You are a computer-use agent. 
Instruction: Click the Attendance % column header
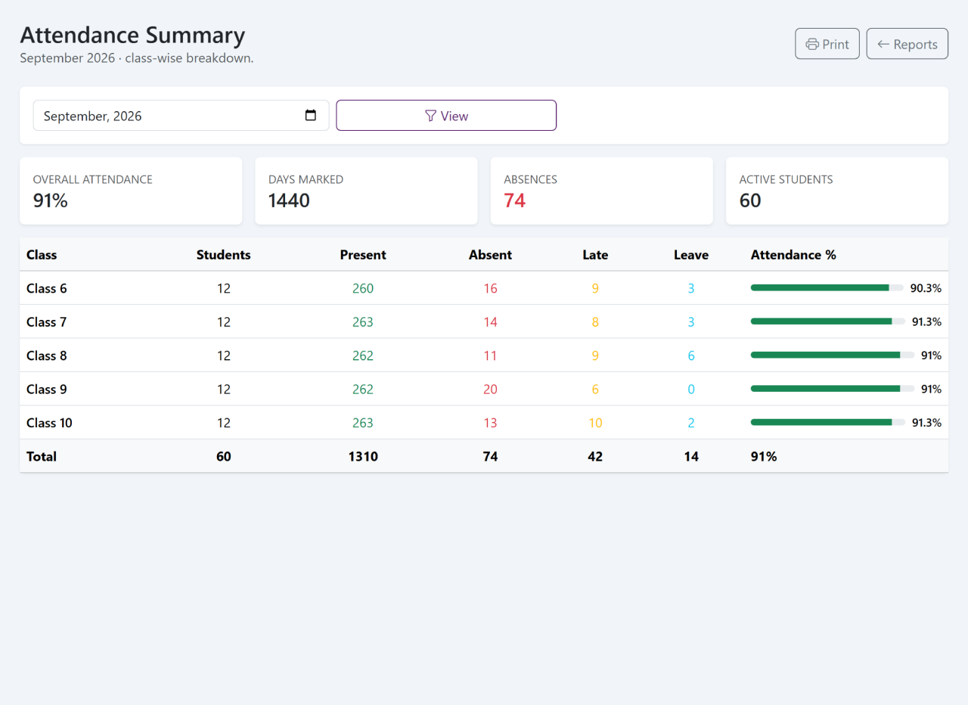pyautogui.click(x=793, y=255)
